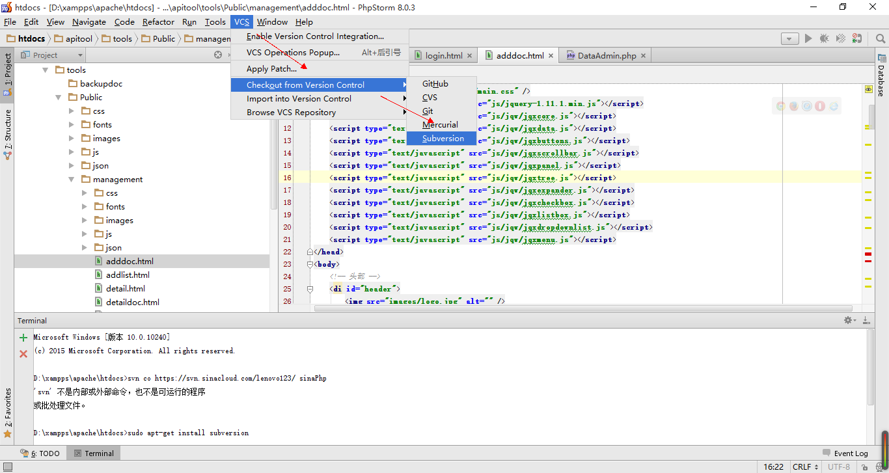
Task: Close terminal session with red X icon
Action: [x=23, y=354]
